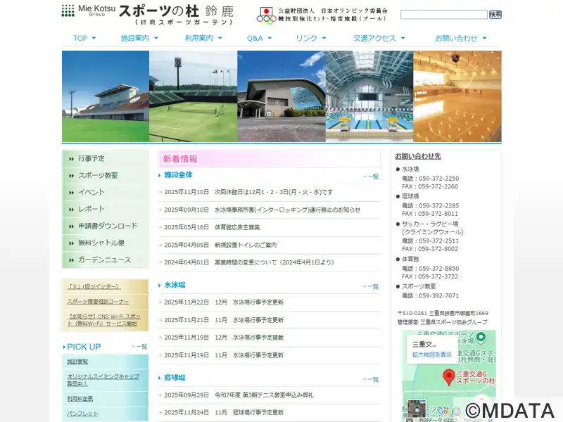Click the JOC Olympic emblem banner
This screenshot has width=563, height=422.
[x=326, y=15]
